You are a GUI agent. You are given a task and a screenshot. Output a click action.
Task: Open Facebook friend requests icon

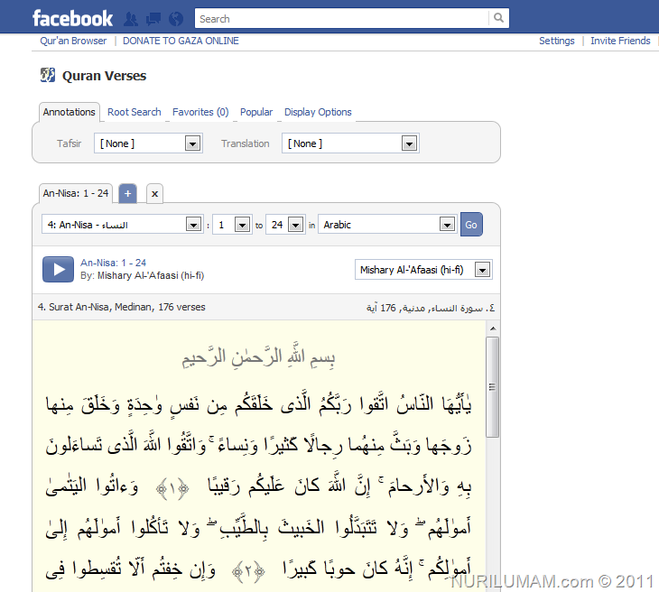[x=131, y=19]
